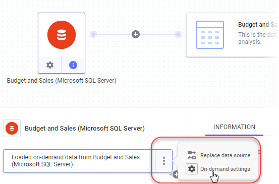This screenshot has width=279, height=184.
Task: Switch to the INFORMATION tab
Action: tap(234, 127)
